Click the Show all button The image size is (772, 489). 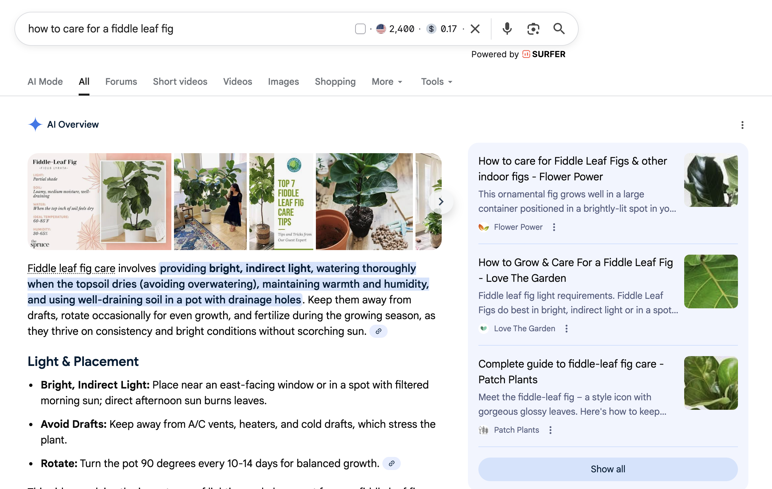[x=608, y=469]
